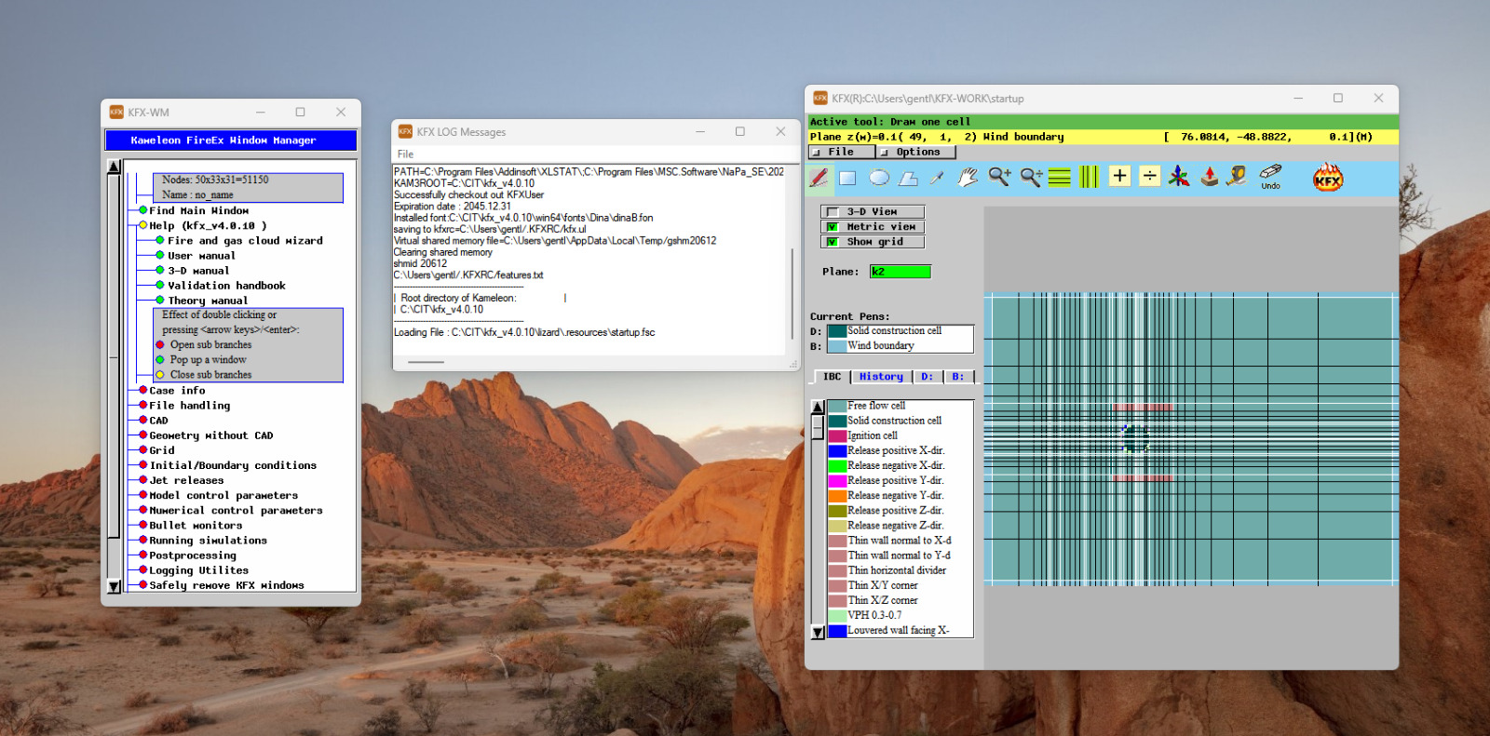Expand the Jet releases branch
The width and height of the screenshot is (1490, 736).
coord(142,480)
